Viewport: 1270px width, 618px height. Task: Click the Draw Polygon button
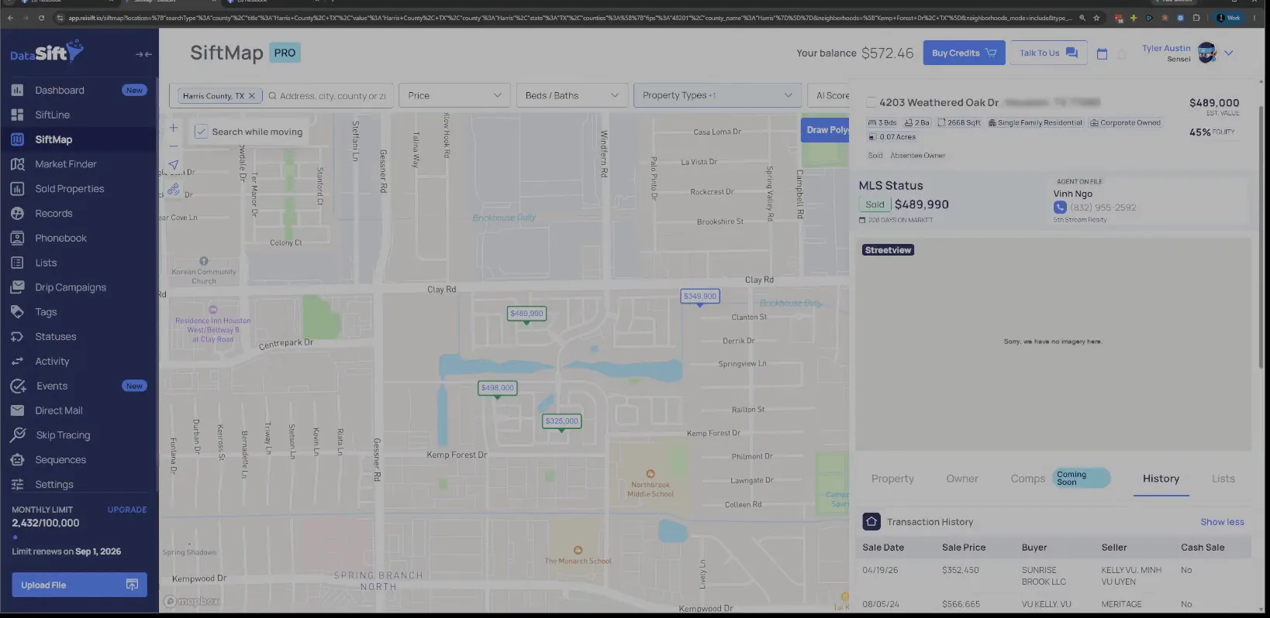[x=827, y=130]
